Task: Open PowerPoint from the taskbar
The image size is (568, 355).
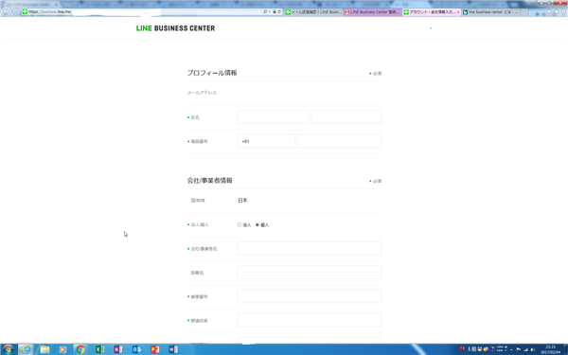Action: (x=155, y=349)
